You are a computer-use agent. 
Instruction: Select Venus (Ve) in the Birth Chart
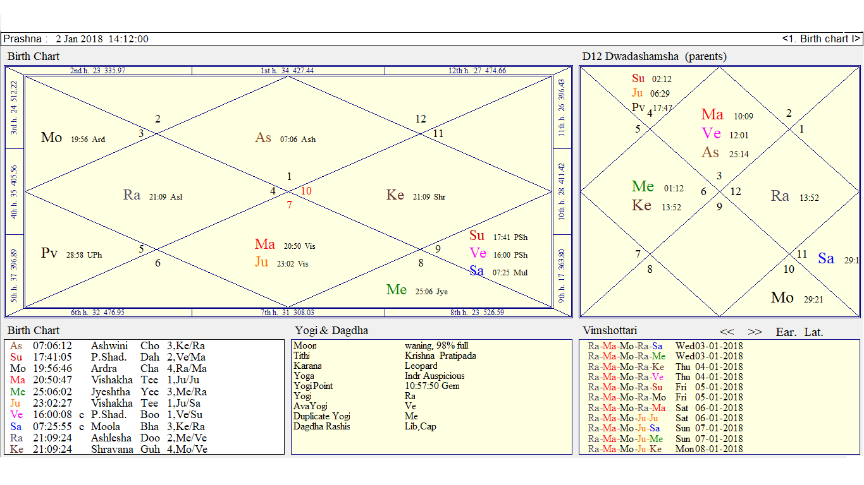pos(477,254)
